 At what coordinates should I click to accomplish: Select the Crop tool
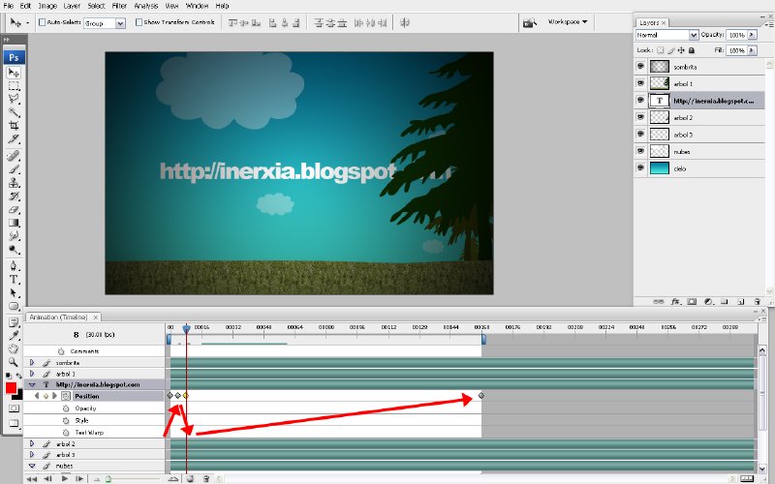(14, 126)
